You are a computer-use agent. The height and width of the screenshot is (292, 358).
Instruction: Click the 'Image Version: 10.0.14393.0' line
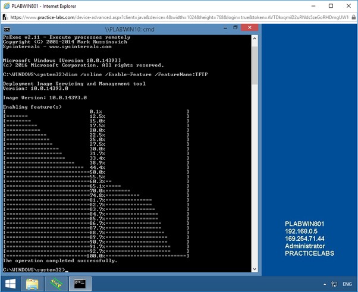[45, 98]
